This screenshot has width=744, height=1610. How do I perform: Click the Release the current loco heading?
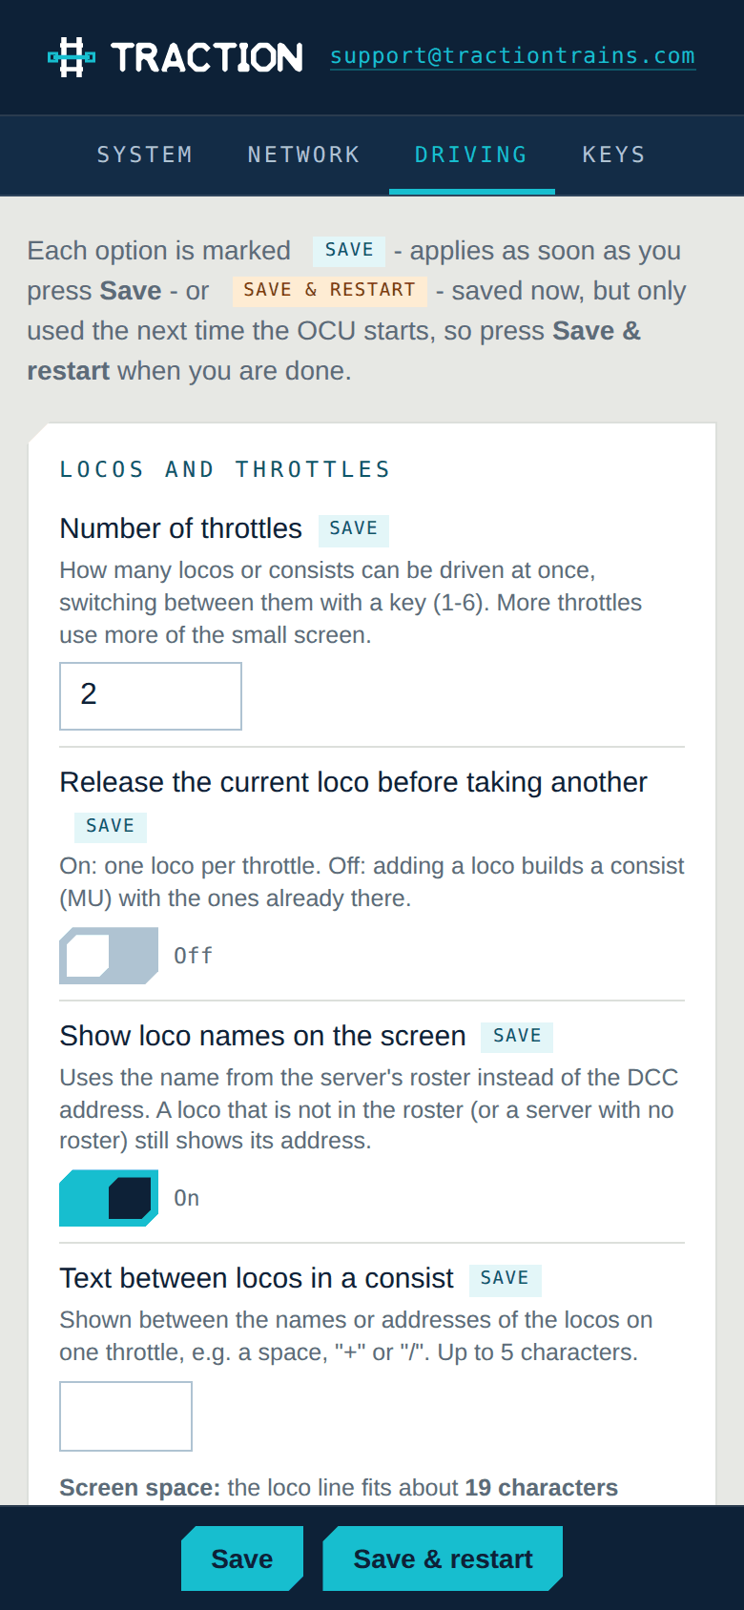click(353, 782)
